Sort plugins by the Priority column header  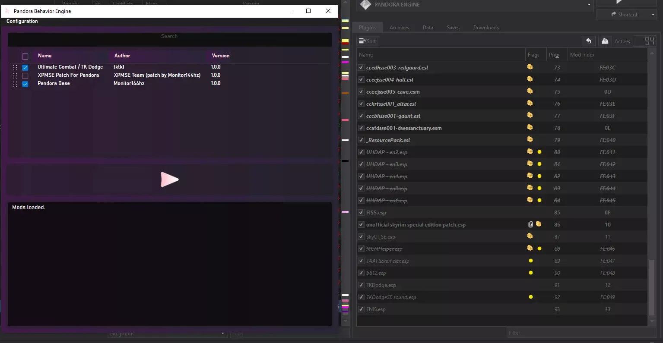(557, 55)
